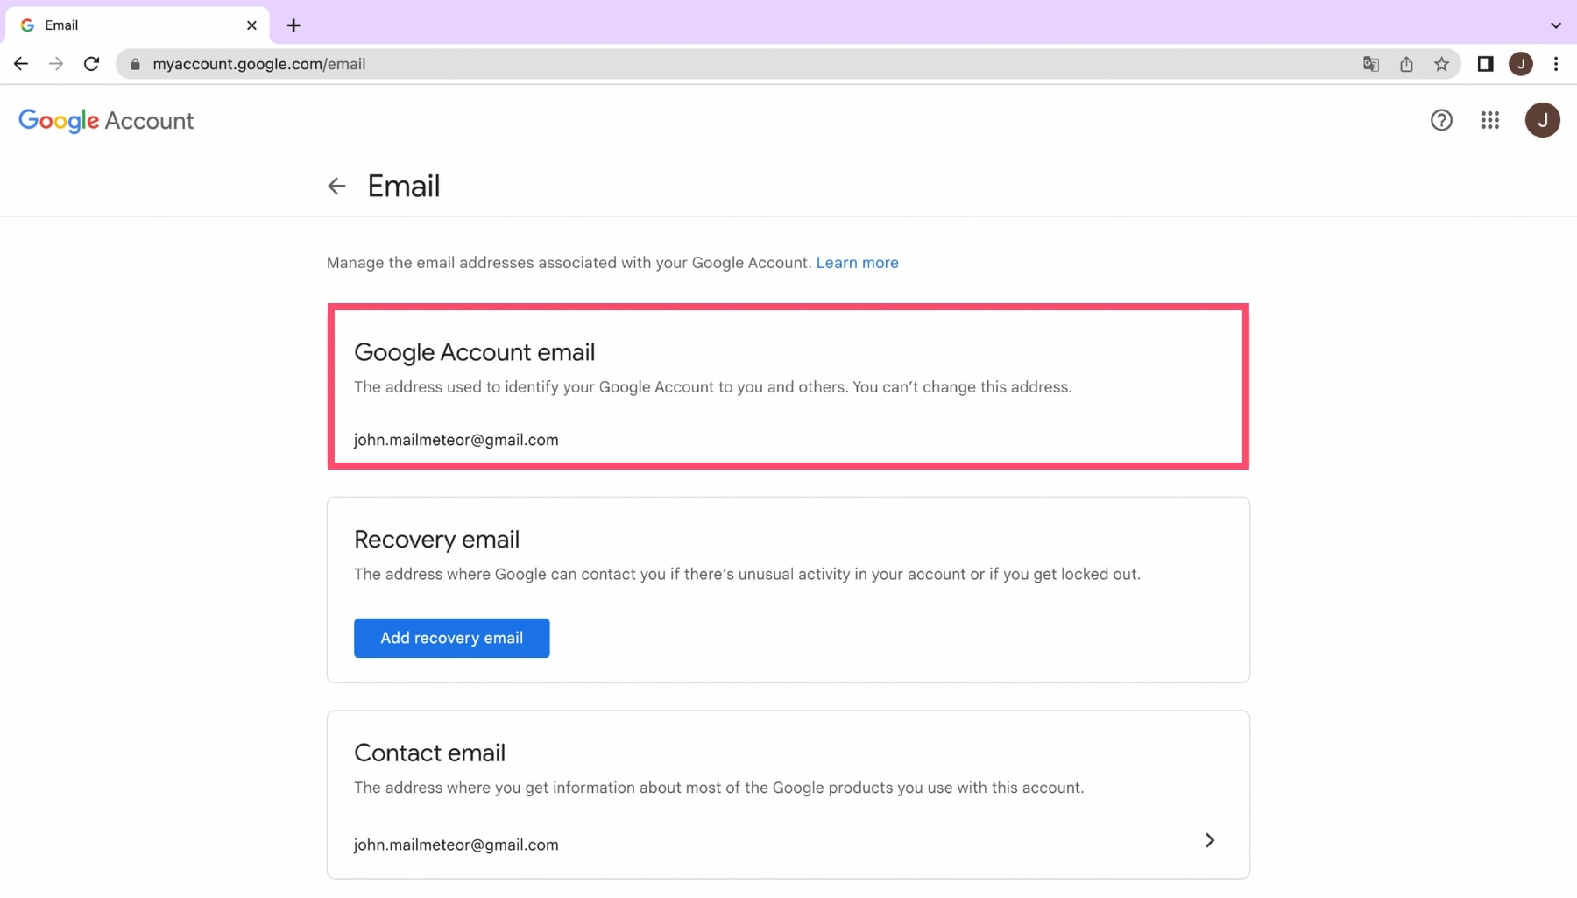
Task: Click the share icon in address bar
Action: 1406,64
